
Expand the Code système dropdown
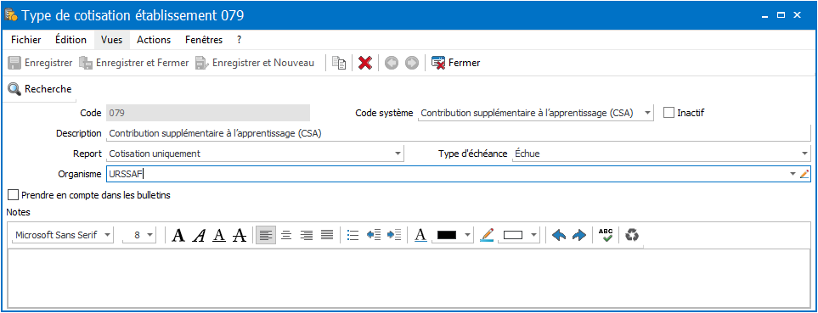647,113
